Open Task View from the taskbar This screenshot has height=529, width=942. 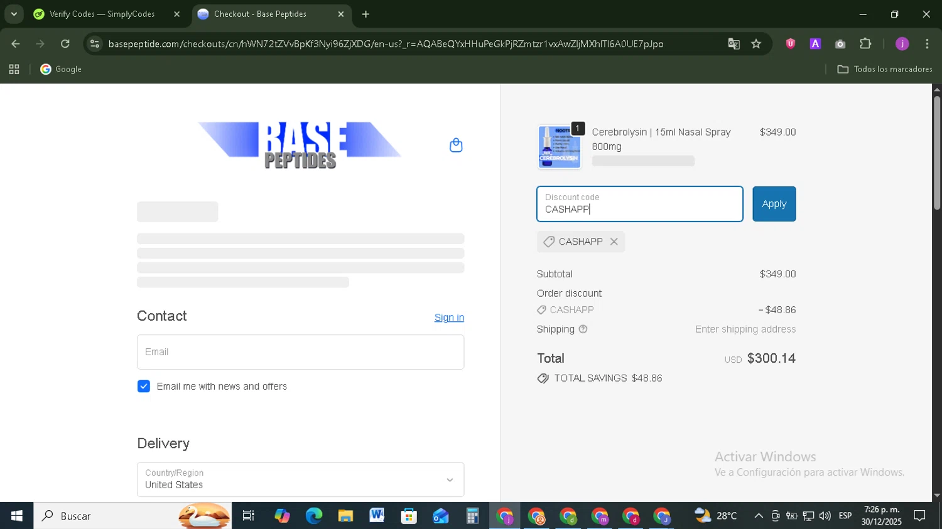[x=249, y=516]
